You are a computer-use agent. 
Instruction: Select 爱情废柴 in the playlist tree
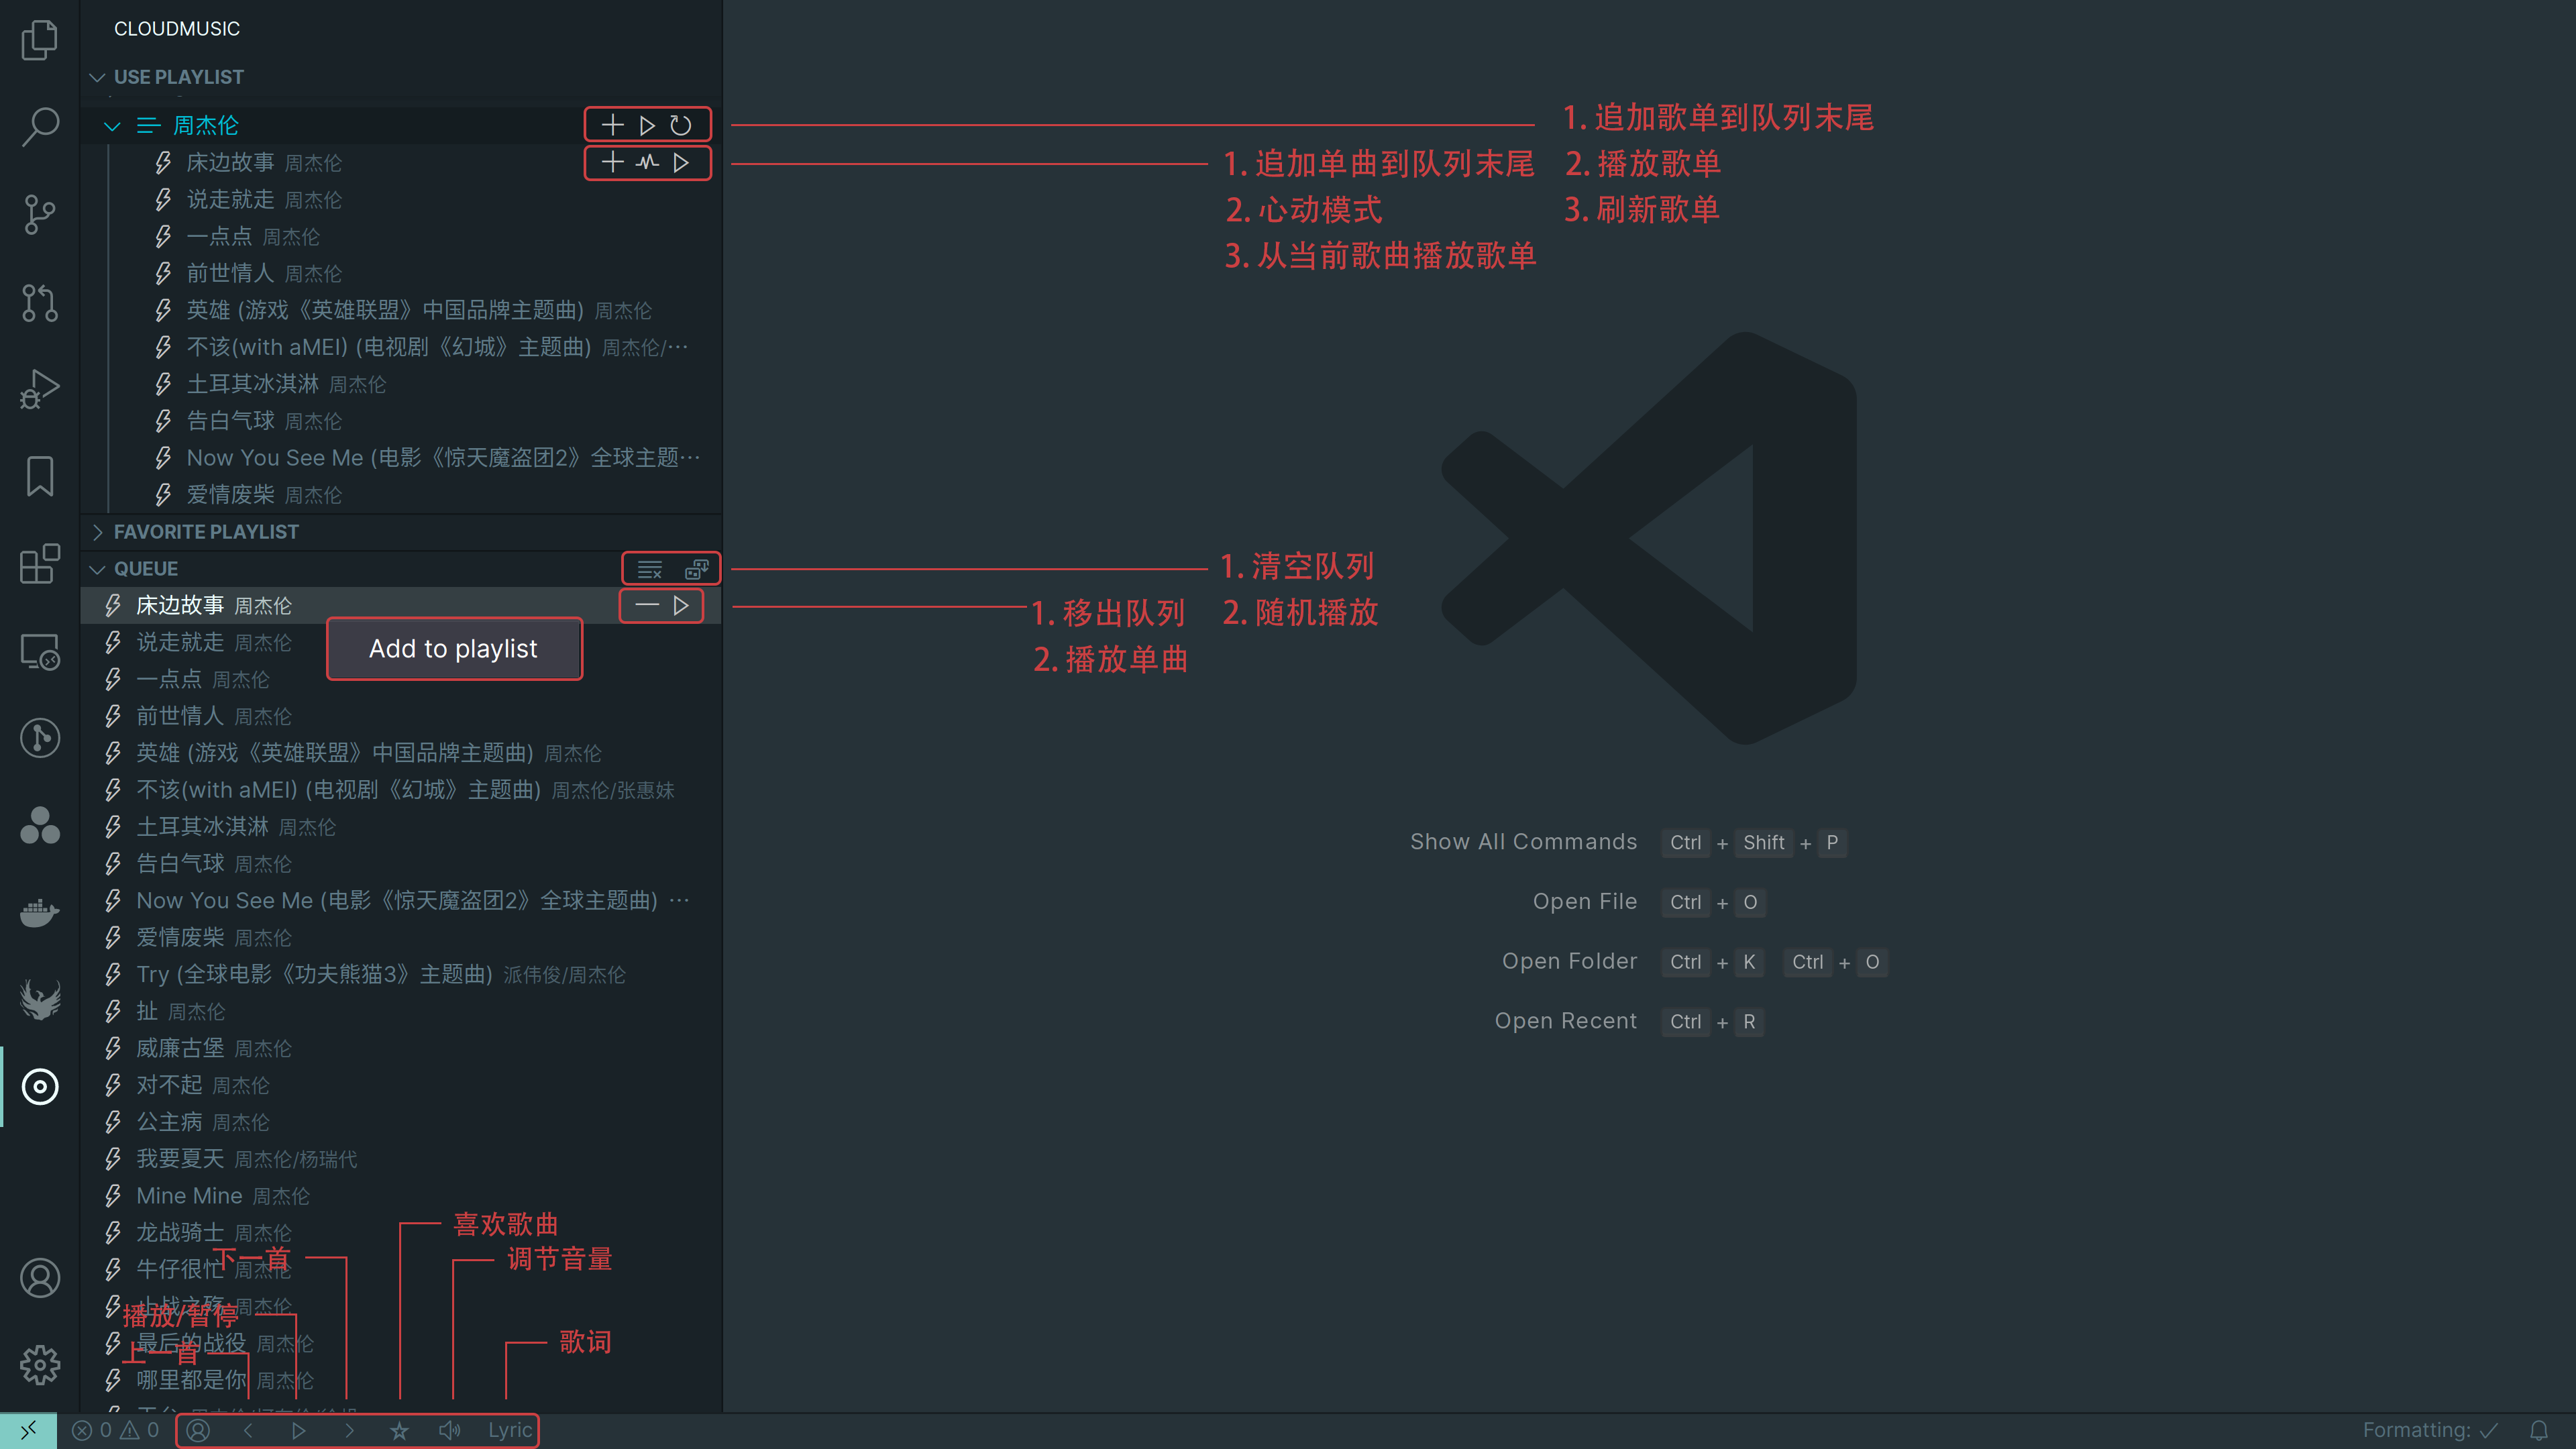401,495
